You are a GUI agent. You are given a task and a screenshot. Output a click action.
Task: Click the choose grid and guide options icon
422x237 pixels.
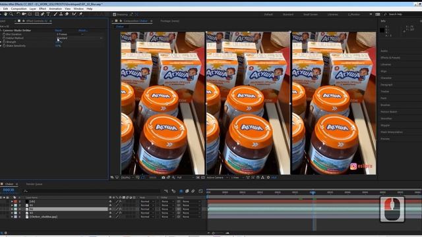[138, 177]
